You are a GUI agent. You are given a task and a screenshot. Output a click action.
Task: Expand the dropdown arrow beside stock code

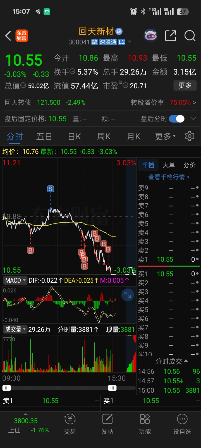coord(130,42)
